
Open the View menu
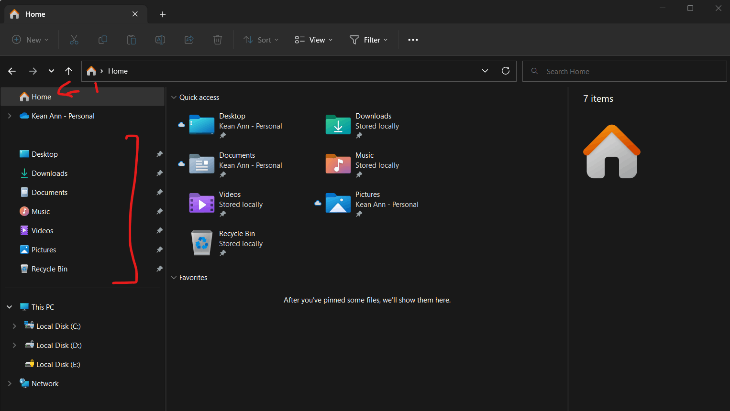tap(313, 40)
